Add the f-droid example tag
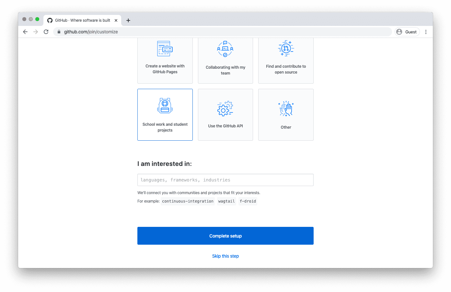The height and width of the screenshot is (292, 451). [248, 201]
